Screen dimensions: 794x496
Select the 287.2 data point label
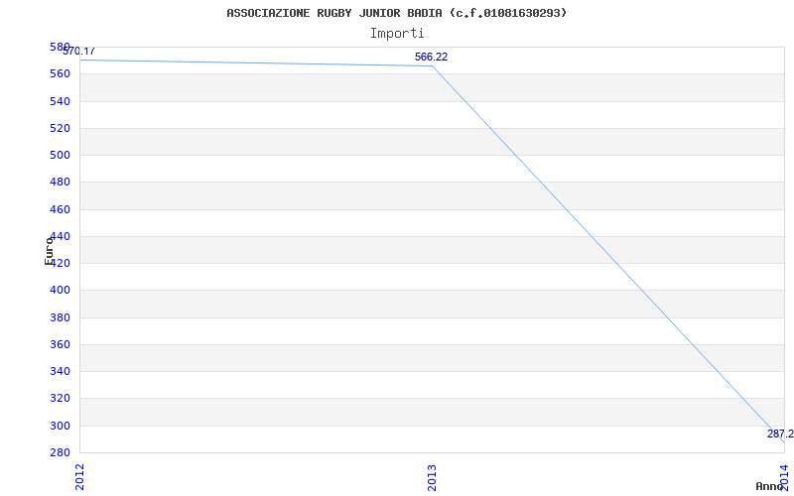[780, 434]
